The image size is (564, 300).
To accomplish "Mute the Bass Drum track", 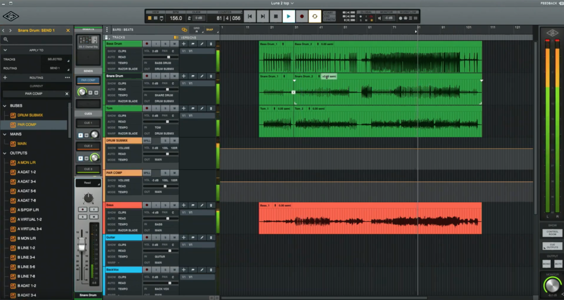I will (x=174, y=44).
